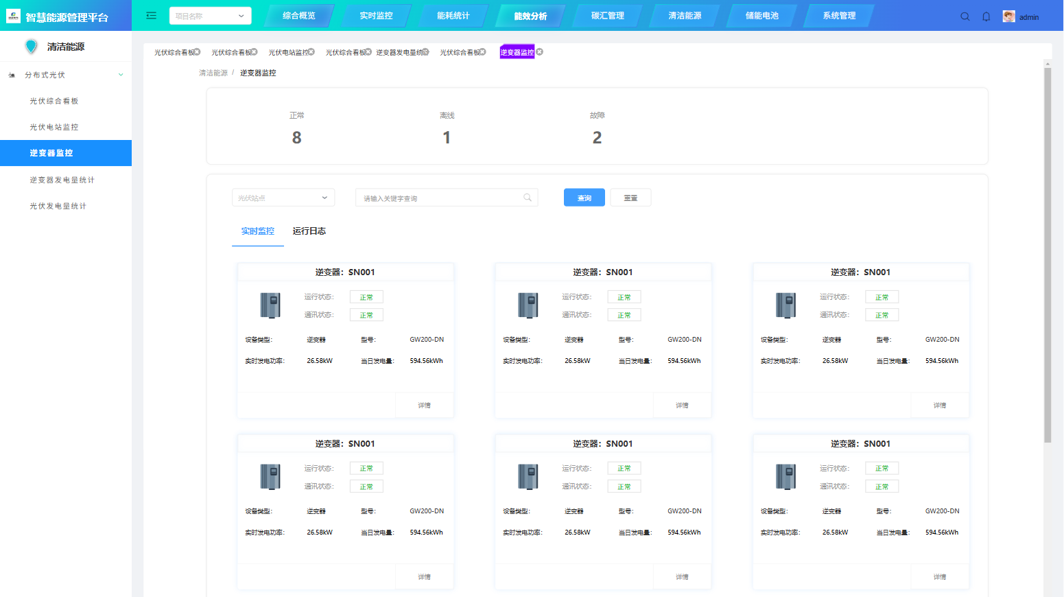Close the 逆变器发电量统计 page tab
1064x597 pixels.
(426, 52)
